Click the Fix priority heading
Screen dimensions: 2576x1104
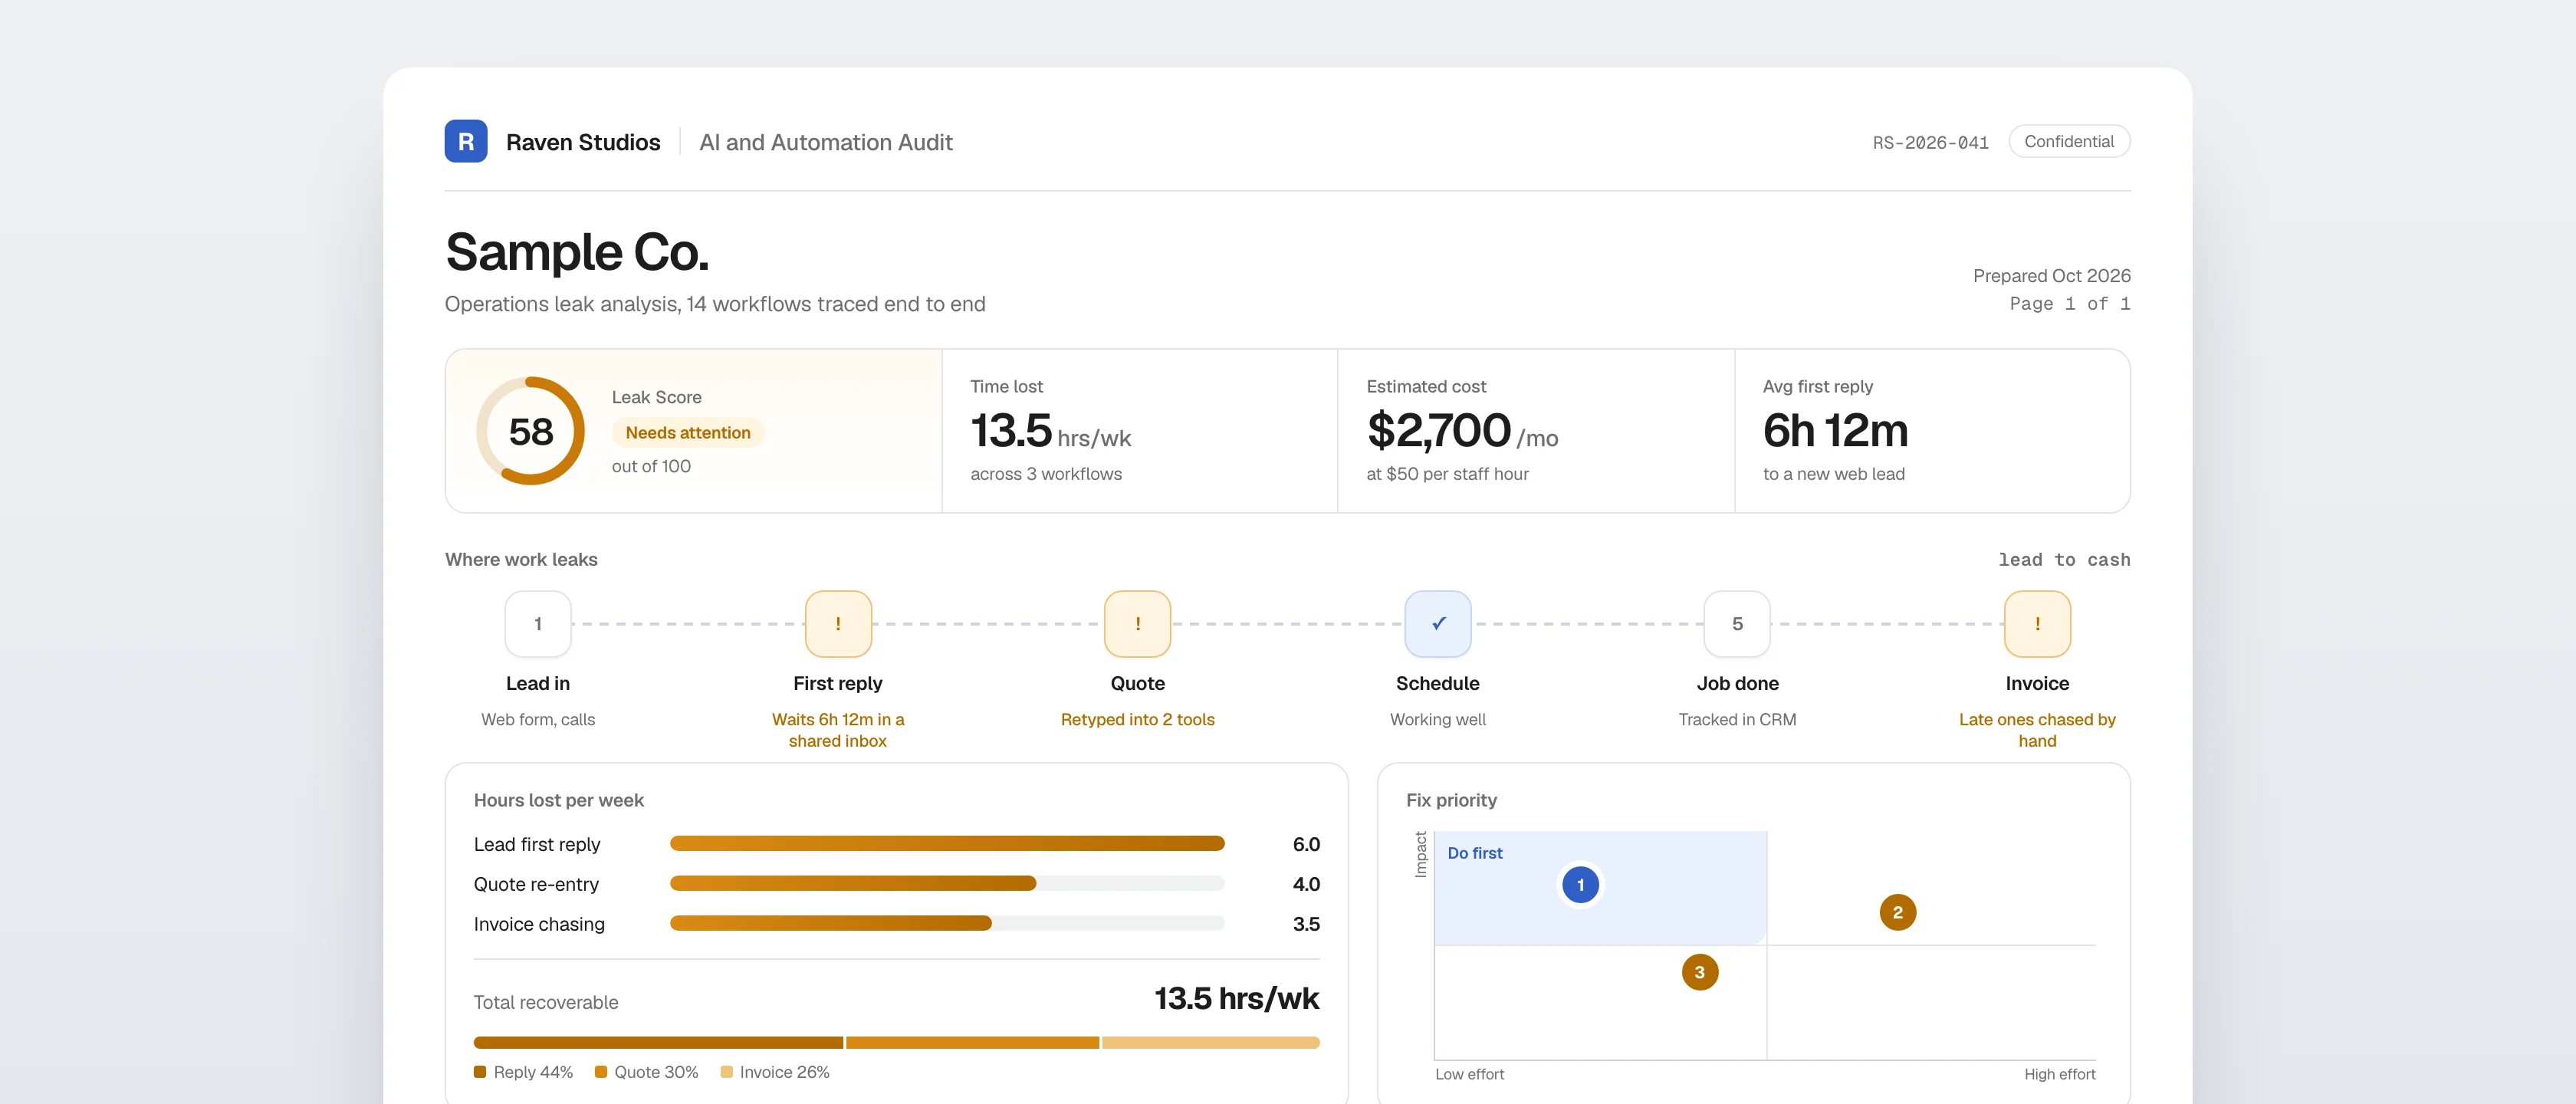(x=1451, y=800)
